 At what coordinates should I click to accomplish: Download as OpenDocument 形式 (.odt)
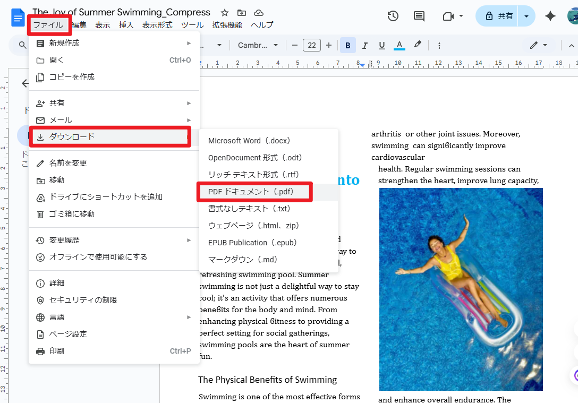click(x=269, y=158)
